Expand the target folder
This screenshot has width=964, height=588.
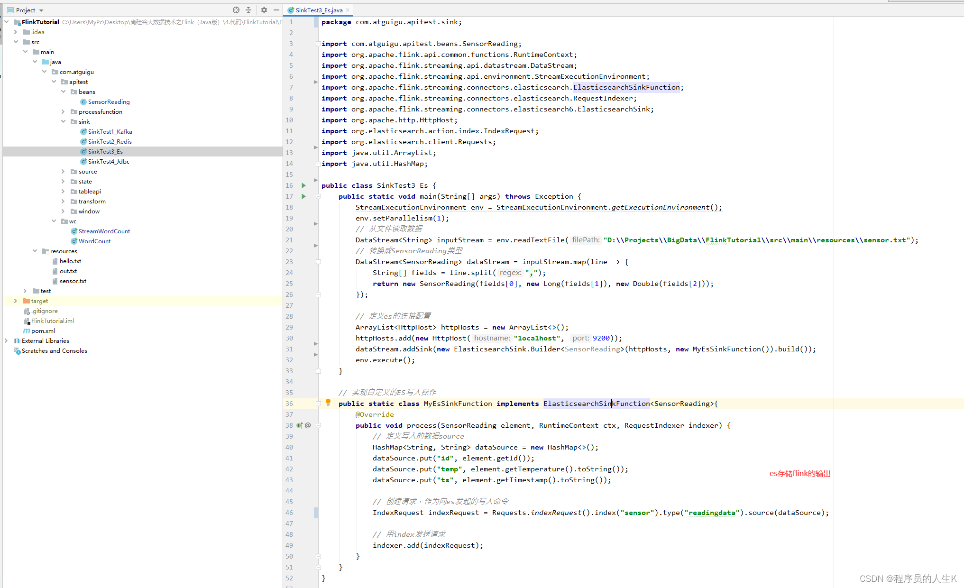pos(16,301)
